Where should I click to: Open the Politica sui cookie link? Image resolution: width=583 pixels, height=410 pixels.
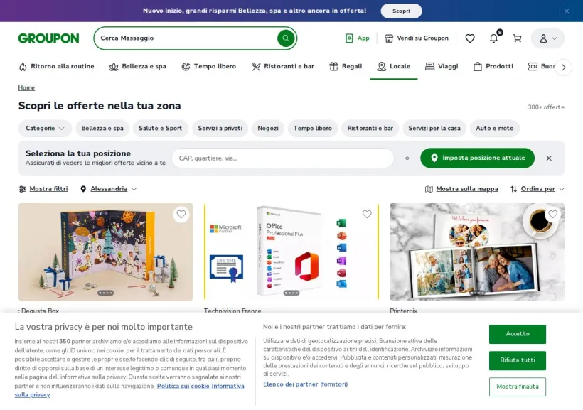[183, 387]
